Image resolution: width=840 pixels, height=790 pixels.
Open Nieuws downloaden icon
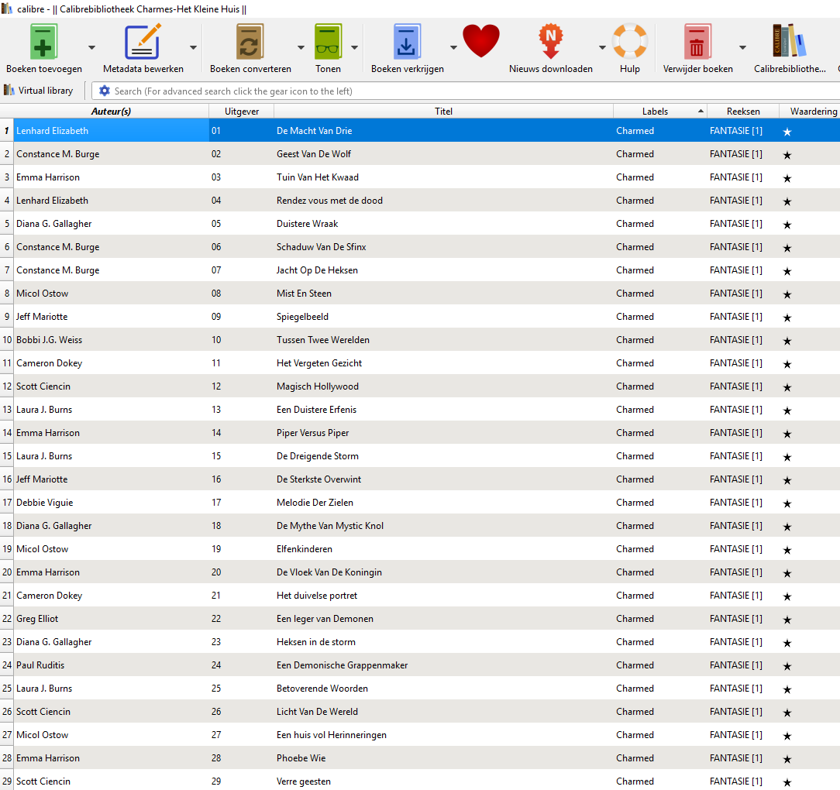click(x=551, y=42)
